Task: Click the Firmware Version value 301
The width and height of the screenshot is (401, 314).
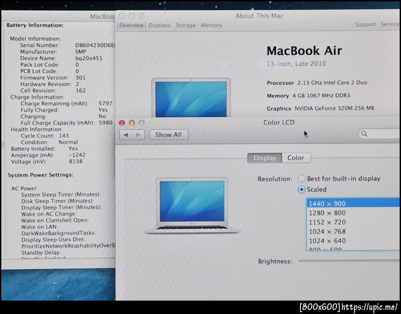Action: [81, 78]
